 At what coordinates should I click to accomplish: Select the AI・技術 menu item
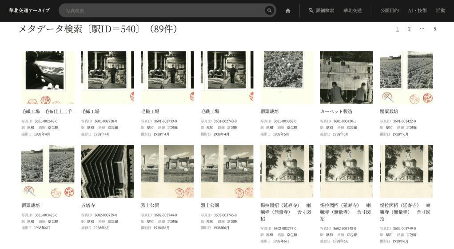(x=417, y=11)
